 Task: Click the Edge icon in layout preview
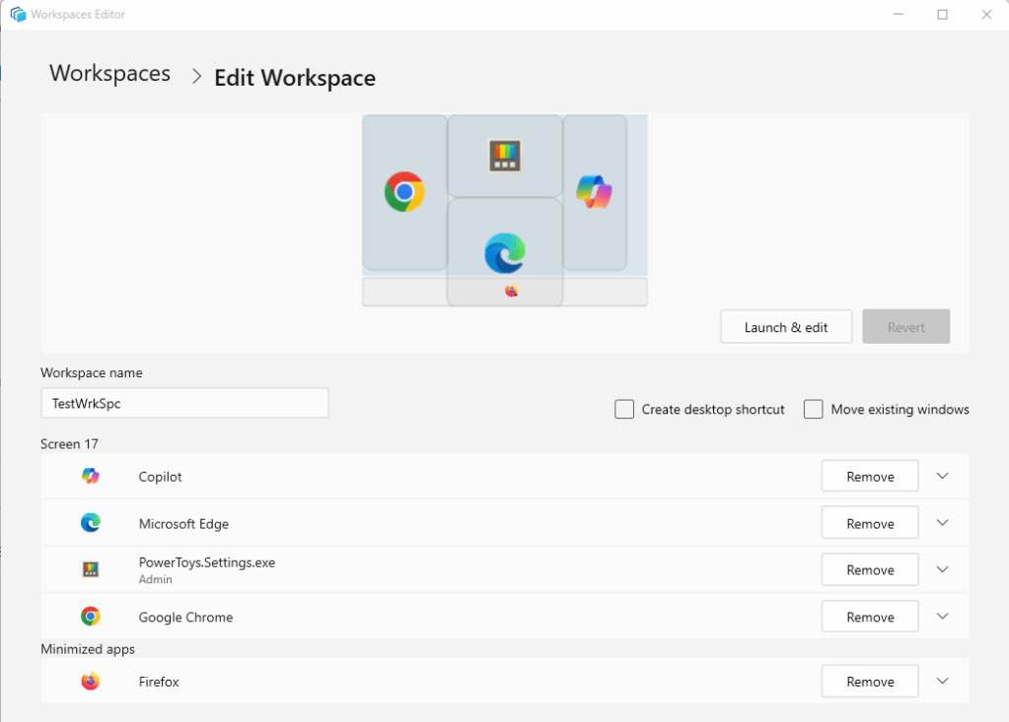(505, 252)
